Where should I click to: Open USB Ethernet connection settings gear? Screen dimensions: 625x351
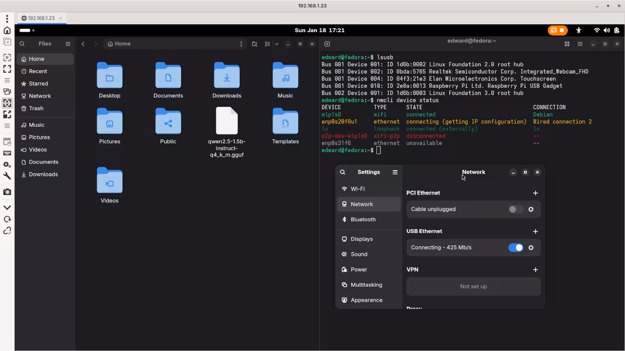pyautogui.click(x=531, y=248)
